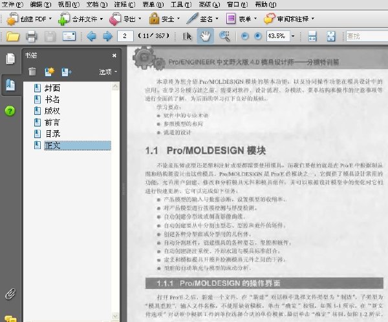Open the 注释 menu
The height and width of the screenshot is (322, 388).
[x=125, y=5]
